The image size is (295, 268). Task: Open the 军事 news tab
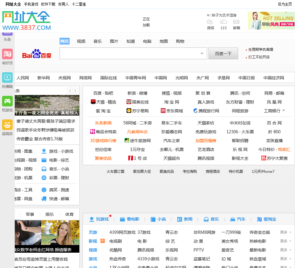30,214
